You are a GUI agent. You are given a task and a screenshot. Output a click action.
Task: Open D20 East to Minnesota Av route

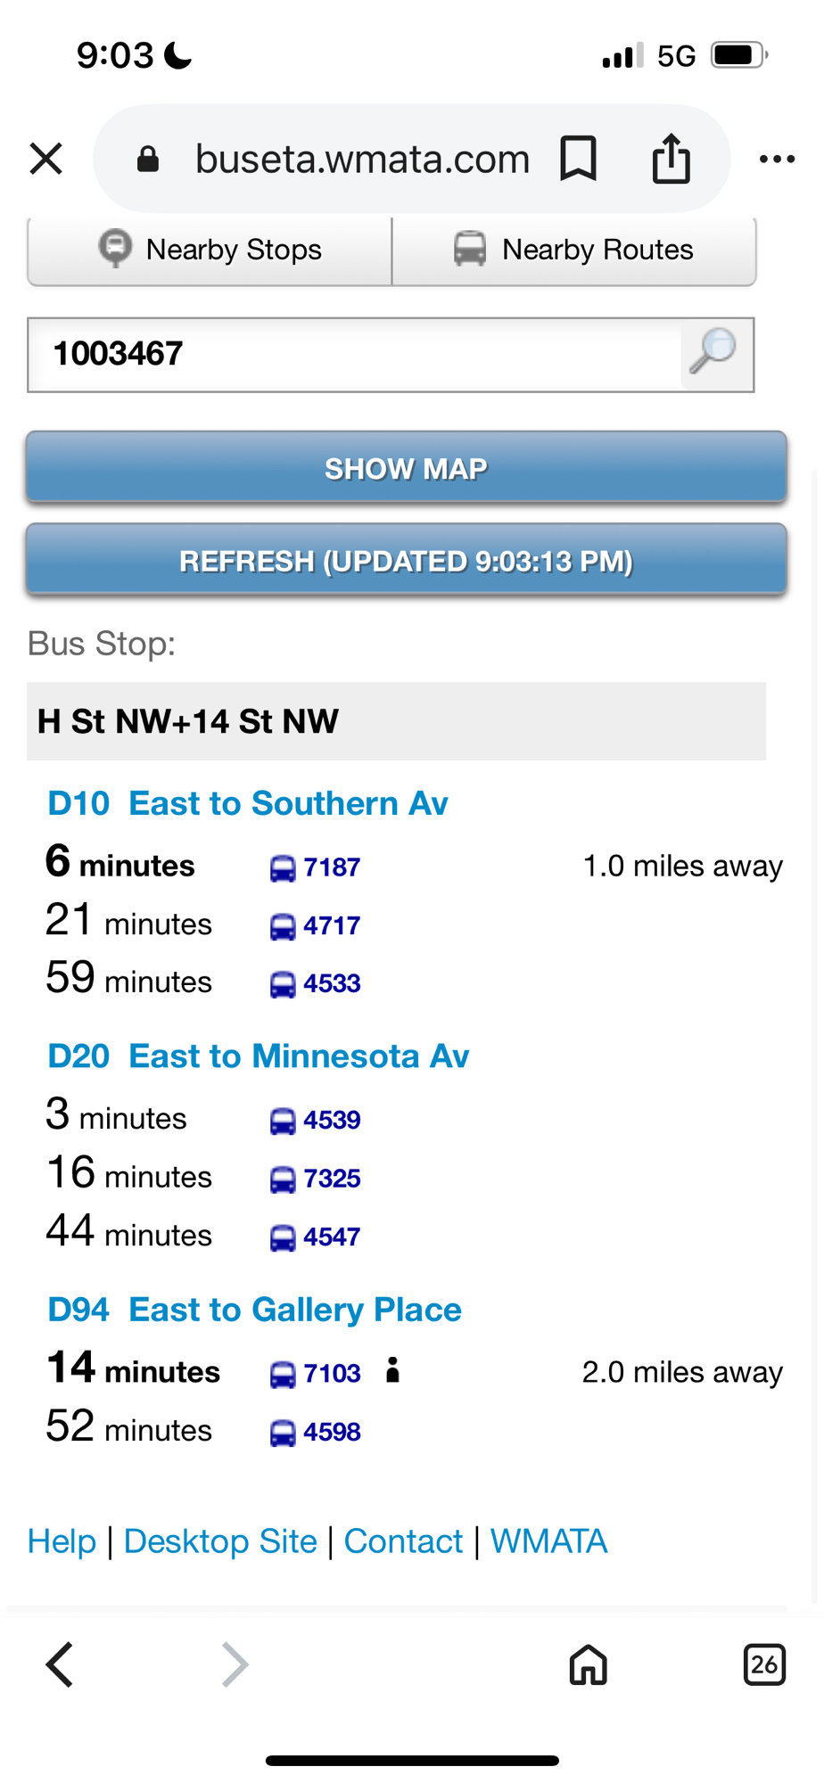click(259, 1056)
